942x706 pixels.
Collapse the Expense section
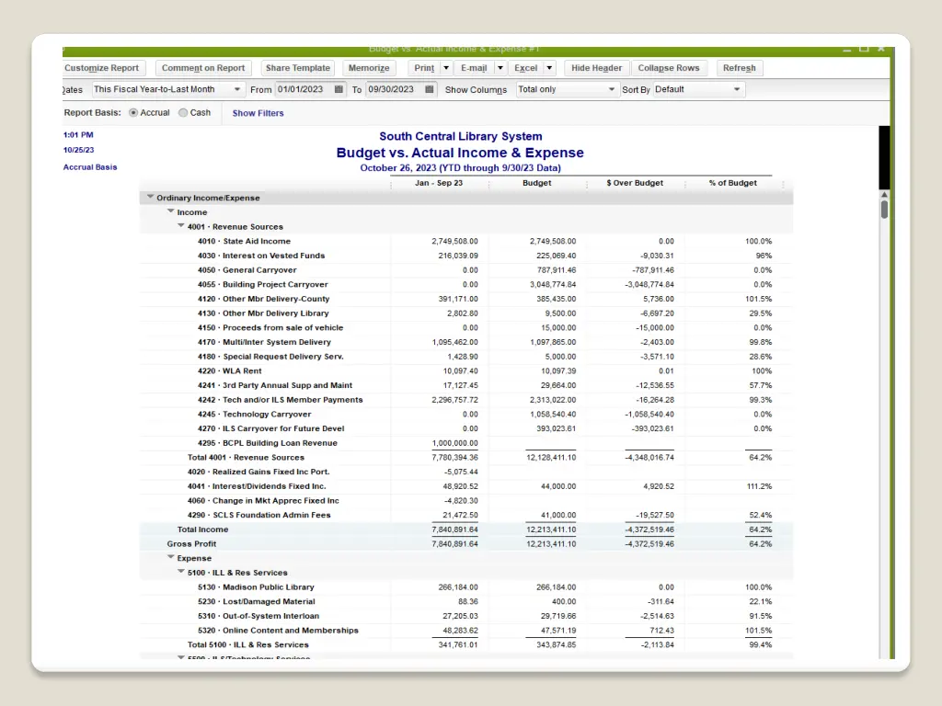click(x=170, y=557)
